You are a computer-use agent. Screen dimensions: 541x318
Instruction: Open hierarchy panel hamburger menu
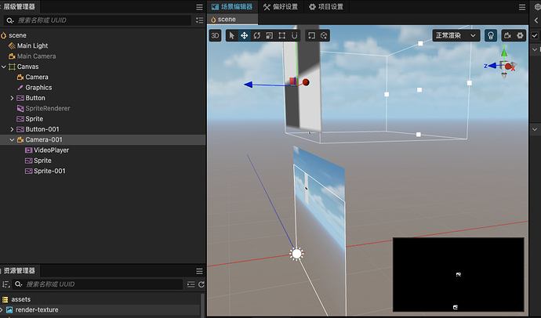199,7
